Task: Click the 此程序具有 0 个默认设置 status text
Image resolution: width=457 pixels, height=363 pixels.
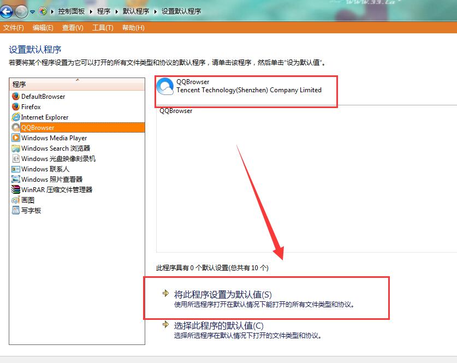Action: pos(212,267)
